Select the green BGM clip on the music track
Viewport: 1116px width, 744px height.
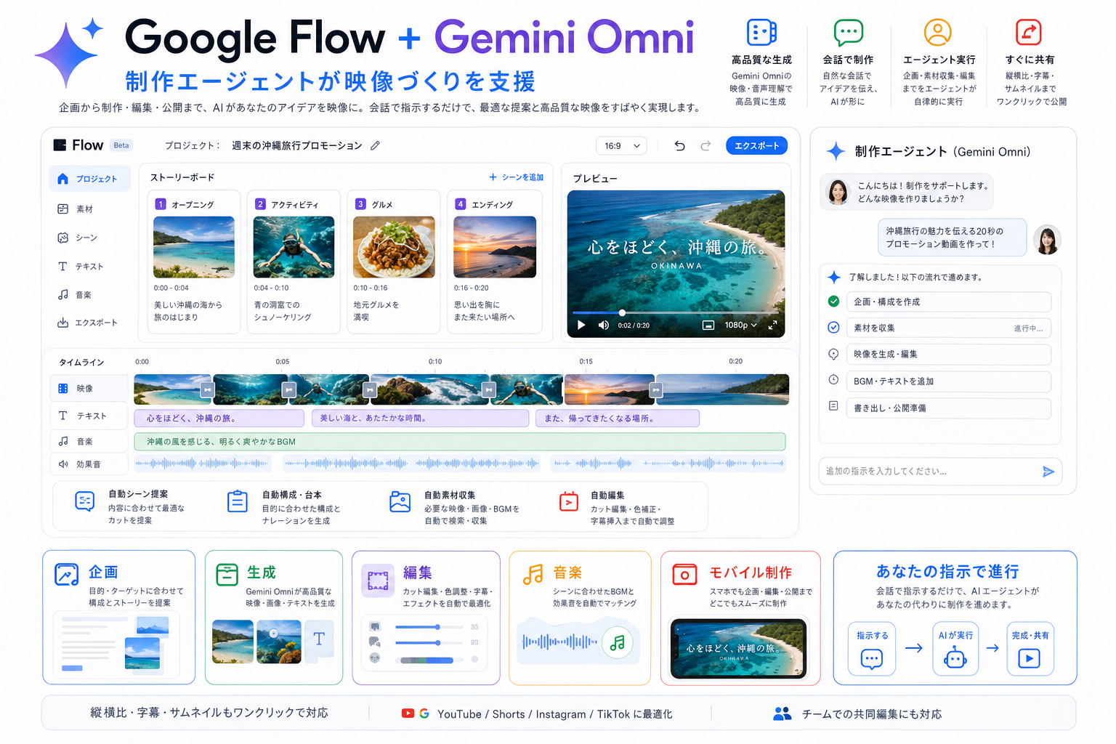click(459, 442)
